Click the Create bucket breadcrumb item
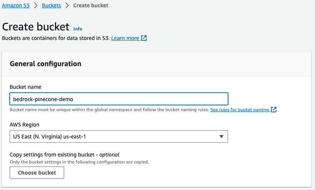The image size is (315, 190). [x=91, y=5]
